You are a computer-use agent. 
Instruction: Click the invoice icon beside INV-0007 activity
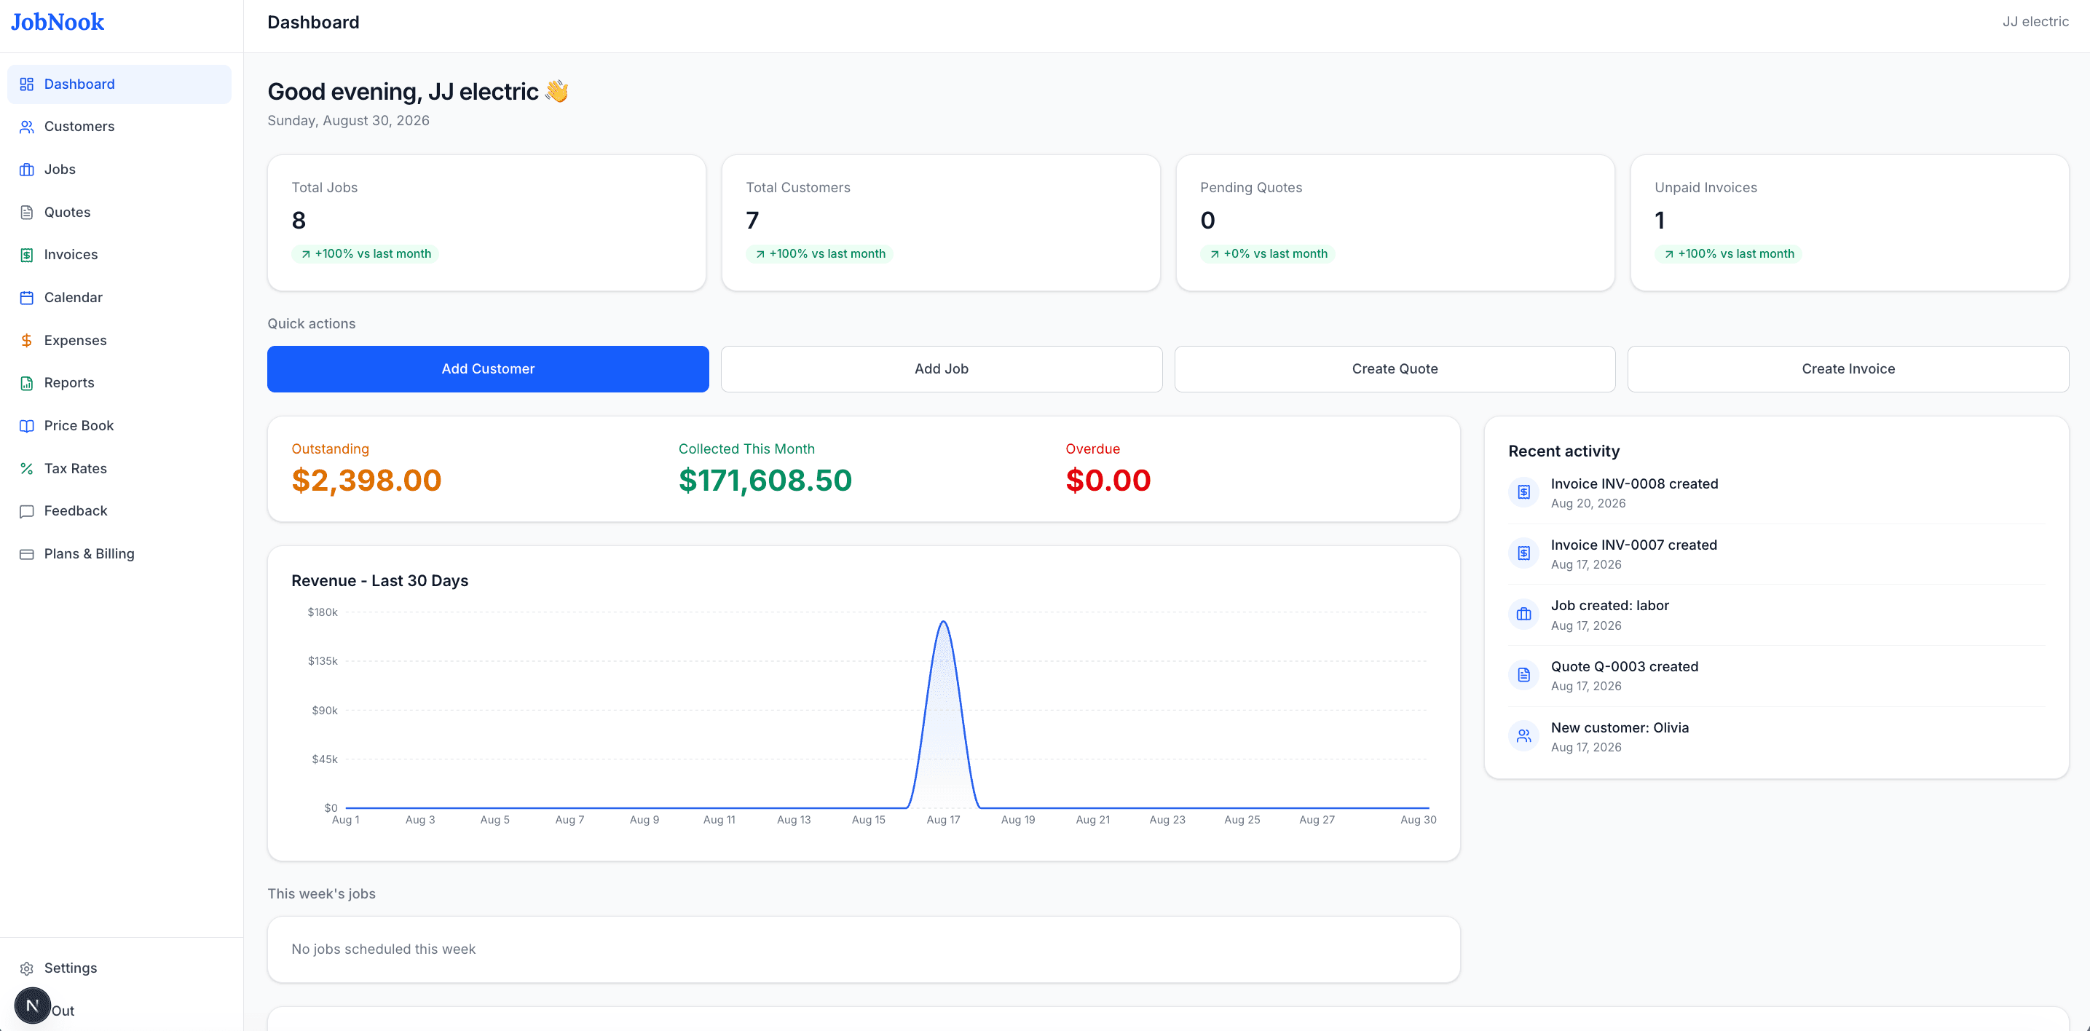click(x=1523, y=553)
